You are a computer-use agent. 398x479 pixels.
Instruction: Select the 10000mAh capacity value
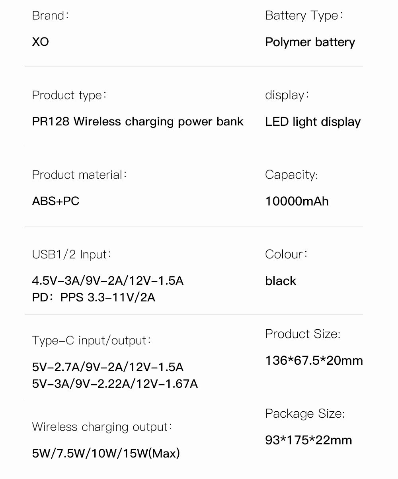point(297,201)
